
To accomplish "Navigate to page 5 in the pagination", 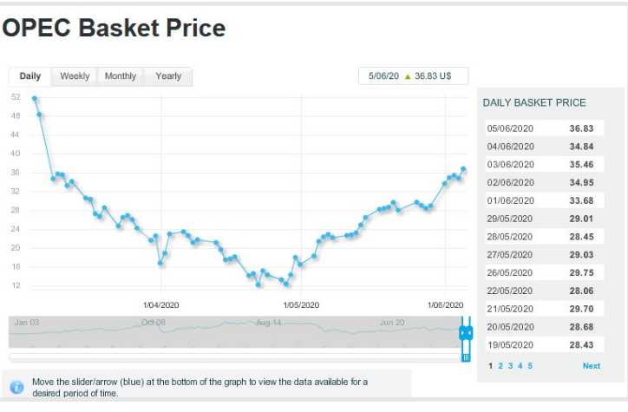I will (x=530, y=366).
